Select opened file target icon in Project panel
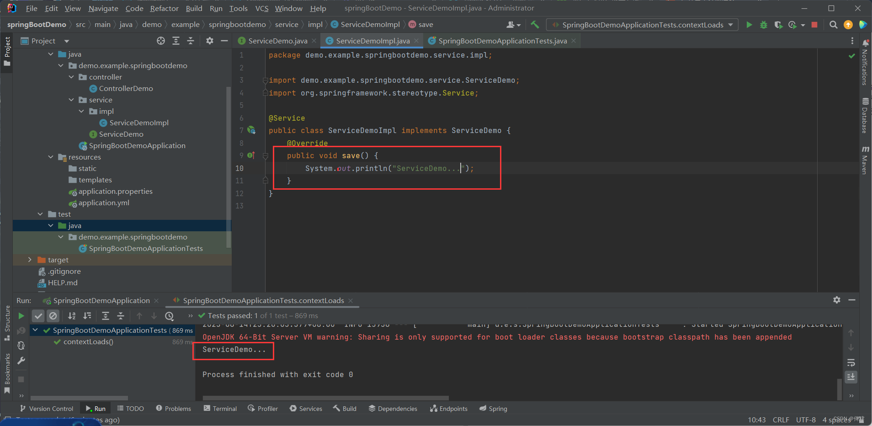Viewport: 872px width, 426px height. pyautogui.click(x=161, y=41)
